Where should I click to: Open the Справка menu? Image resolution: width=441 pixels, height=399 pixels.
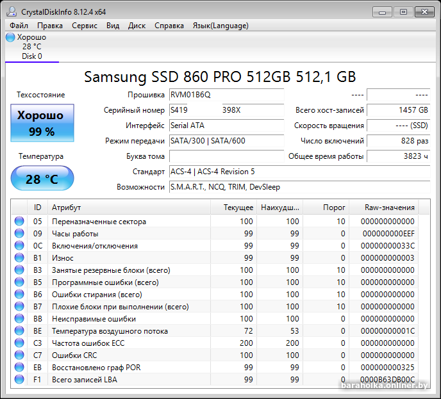(x=169, y=26)
